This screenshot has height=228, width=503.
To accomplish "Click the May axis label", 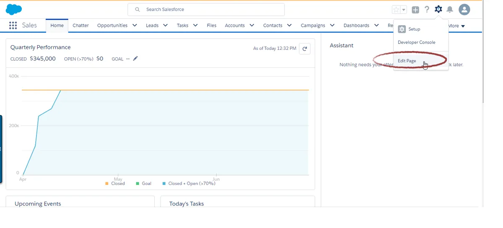I will (x=118, y=179).
